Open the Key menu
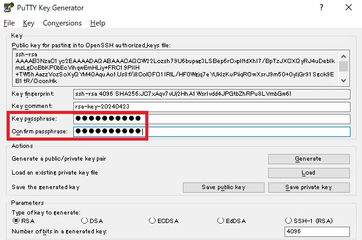The height and width of the screenshot is (240, 362). [x=28, y=23]
